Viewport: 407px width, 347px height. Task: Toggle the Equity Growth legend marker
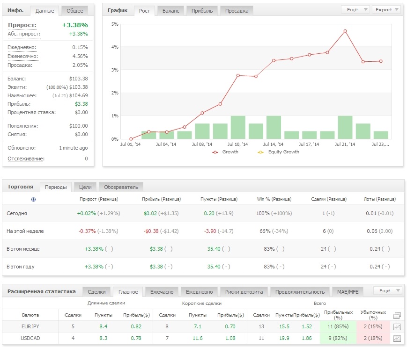[x=260, y=152]
